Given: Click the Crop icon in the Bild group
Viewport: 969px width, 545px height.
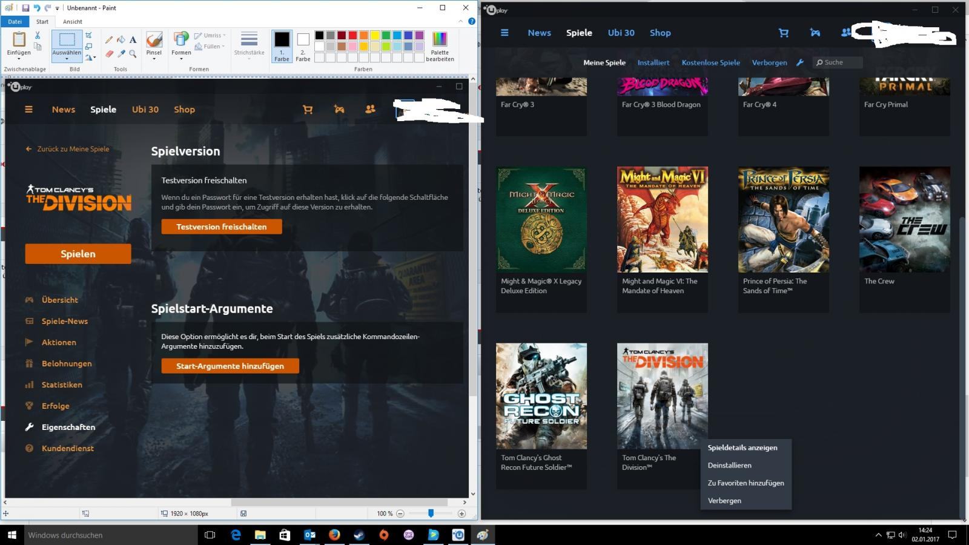Looking at the screenshot, I should (x=88, y=35).
